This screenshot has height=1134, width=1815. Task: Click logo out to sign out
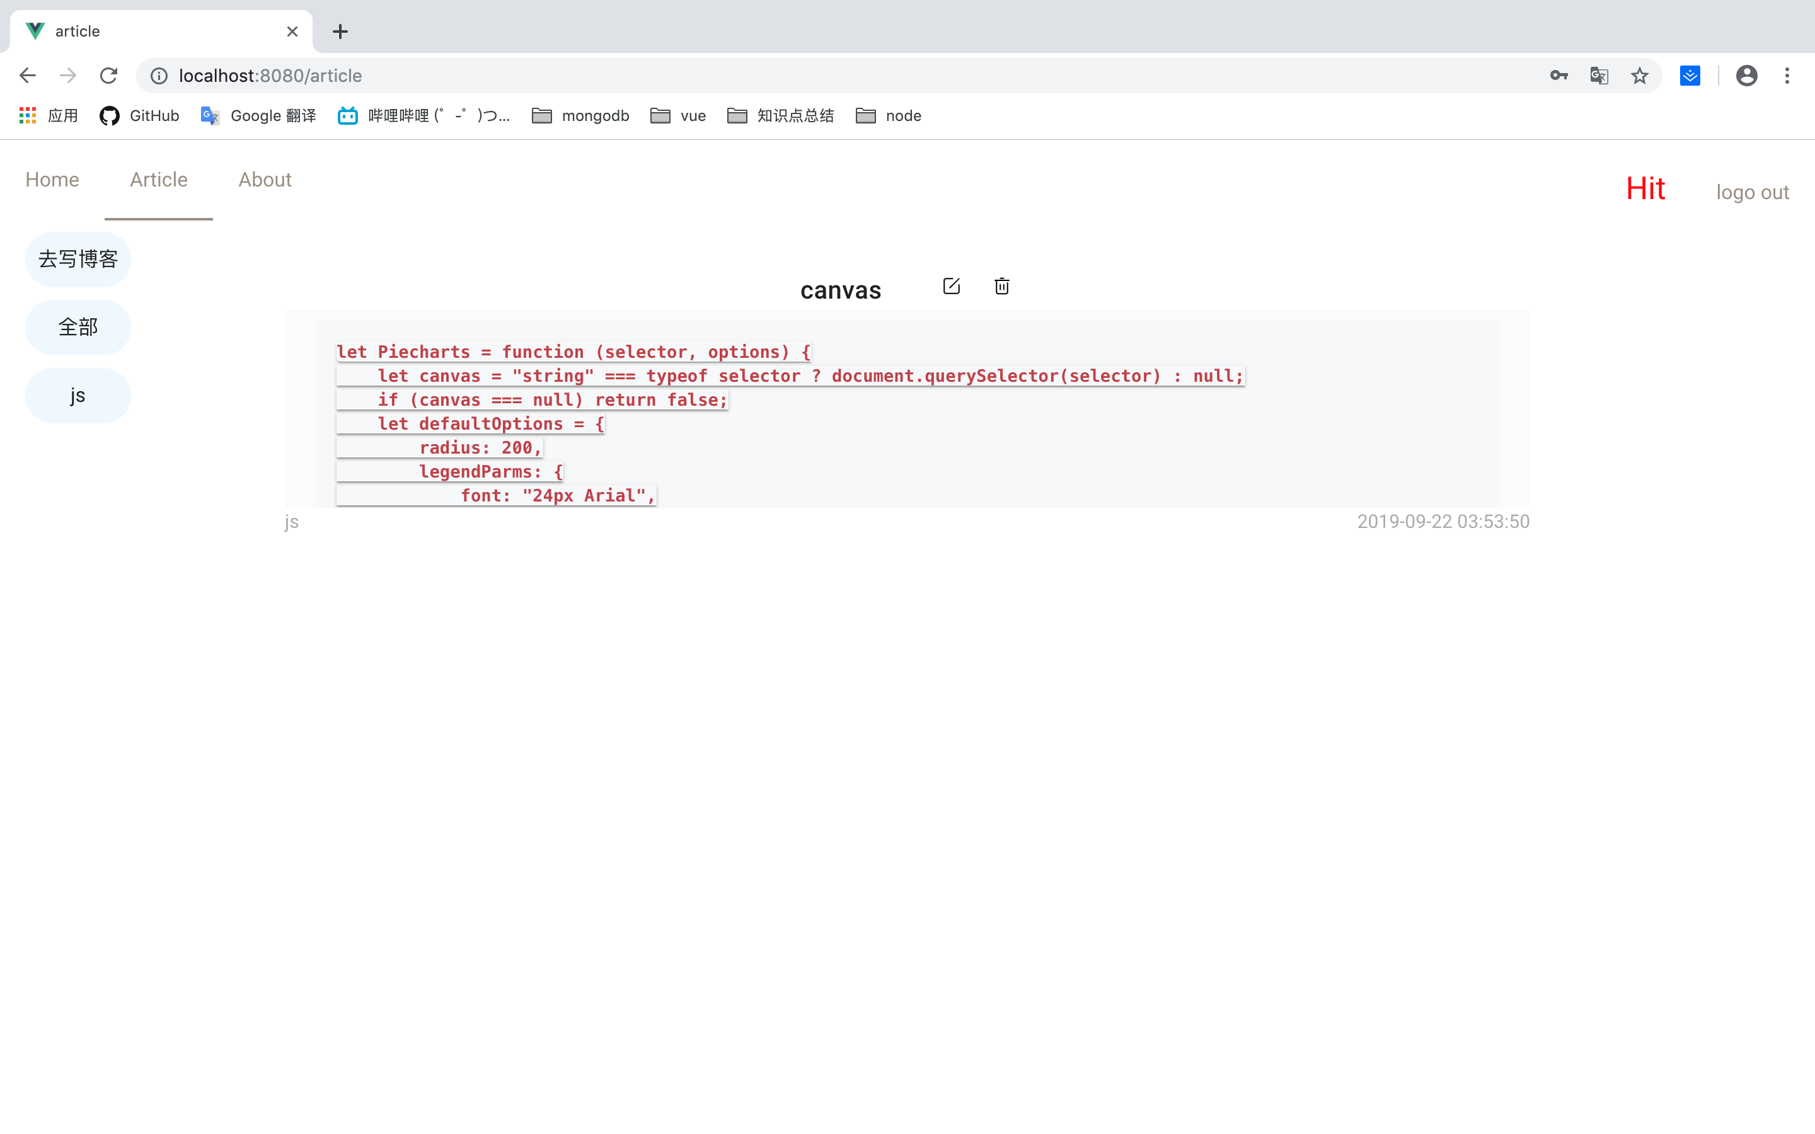[x=1753, y=193]
